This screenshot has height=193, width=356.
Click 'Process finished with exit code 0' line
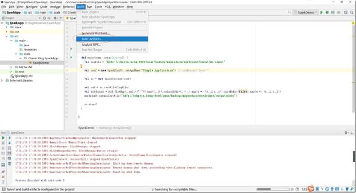tap(40, 180)
